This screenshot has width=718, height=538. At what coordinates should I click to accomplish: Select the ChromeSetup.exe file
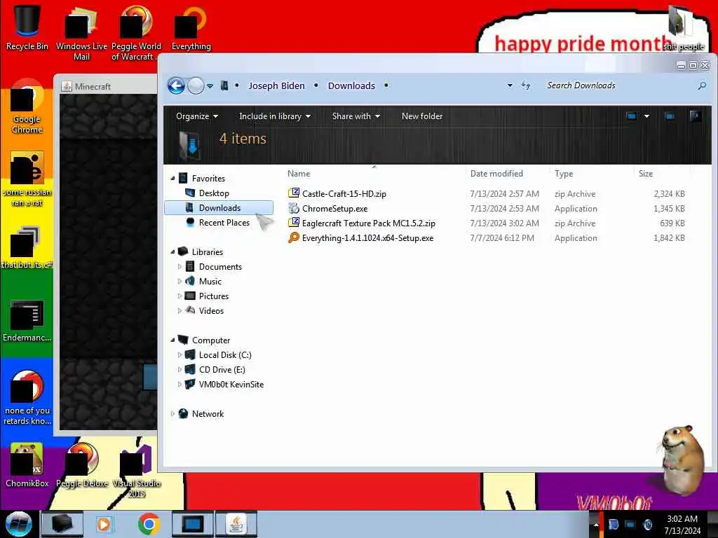[334, 209]
